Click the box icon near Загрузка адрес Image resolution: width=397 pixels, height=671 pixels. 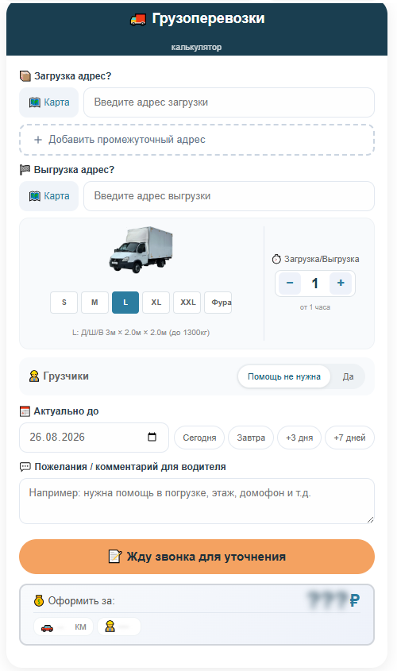click(25, 76)
